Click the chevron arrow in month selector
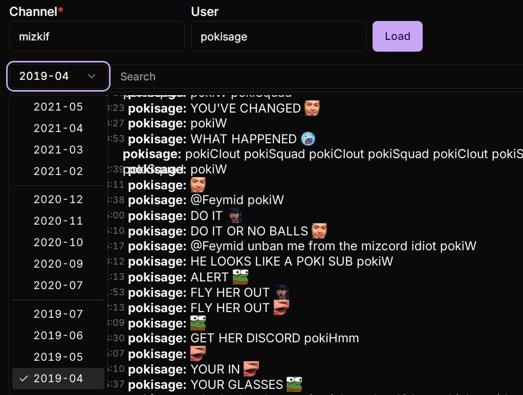523x395 pixels. 92,76
